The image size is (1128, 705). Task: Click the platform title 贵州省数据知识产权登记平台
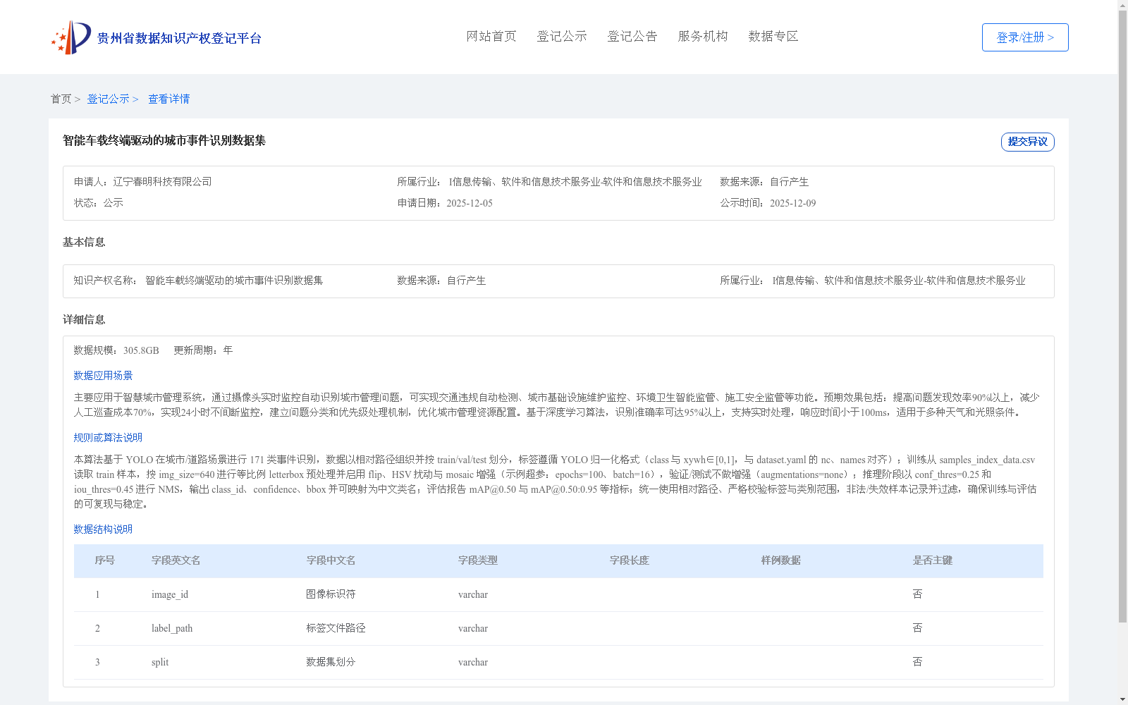tap(179, 38)
